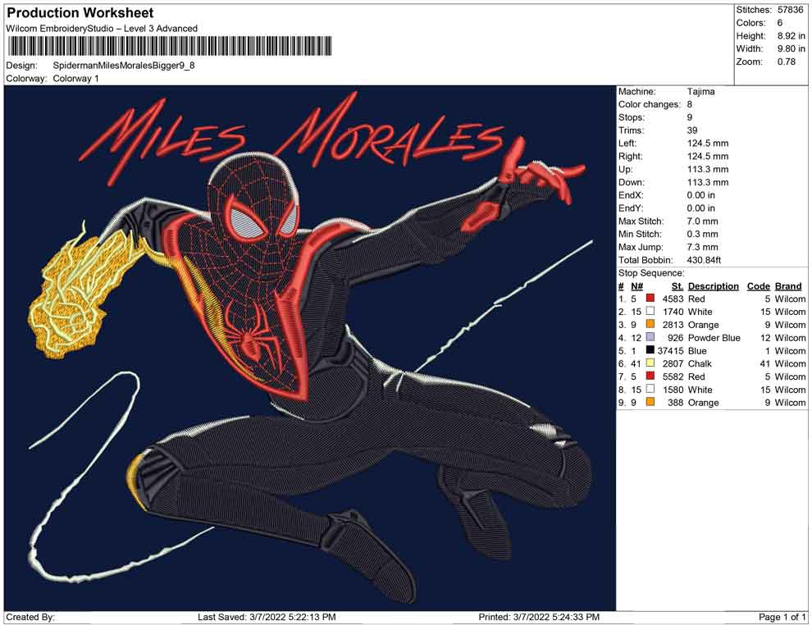The height and width of the screenshot is (625, 812).
Task: Select the white swatch in stop 8
Action: coord(650,389)
